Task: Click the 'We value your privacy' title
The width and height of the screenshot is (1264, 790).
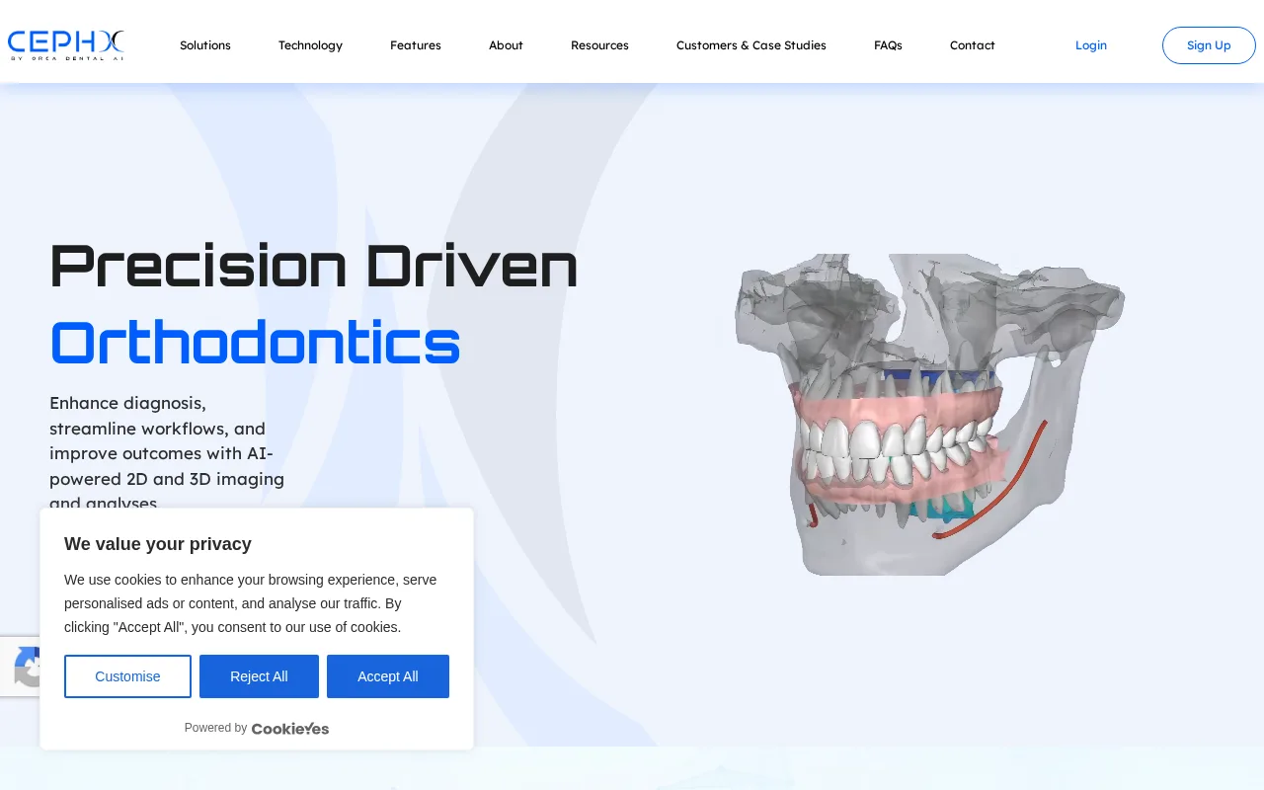Action: [158, 544]
